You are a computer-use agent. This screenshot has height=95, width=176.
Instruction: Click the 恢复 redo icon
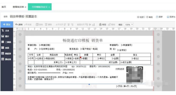point(26,24)
